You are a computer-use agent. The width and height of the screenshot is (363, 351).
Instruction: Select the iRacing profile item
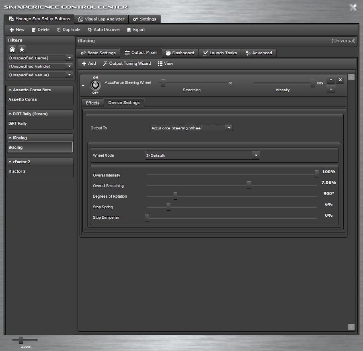coord(40,147)
